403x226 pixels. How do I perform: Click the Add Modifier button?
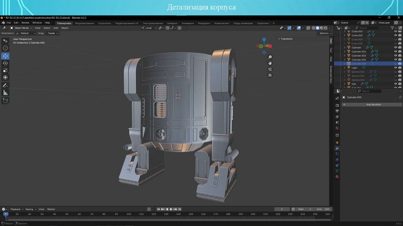pyautogui.click(x=373, y=105)
